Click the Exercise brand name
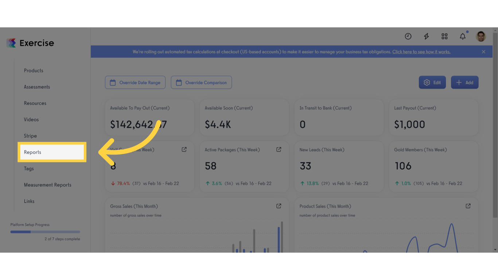This screenshot has height=280, width=498. [36, 43]
